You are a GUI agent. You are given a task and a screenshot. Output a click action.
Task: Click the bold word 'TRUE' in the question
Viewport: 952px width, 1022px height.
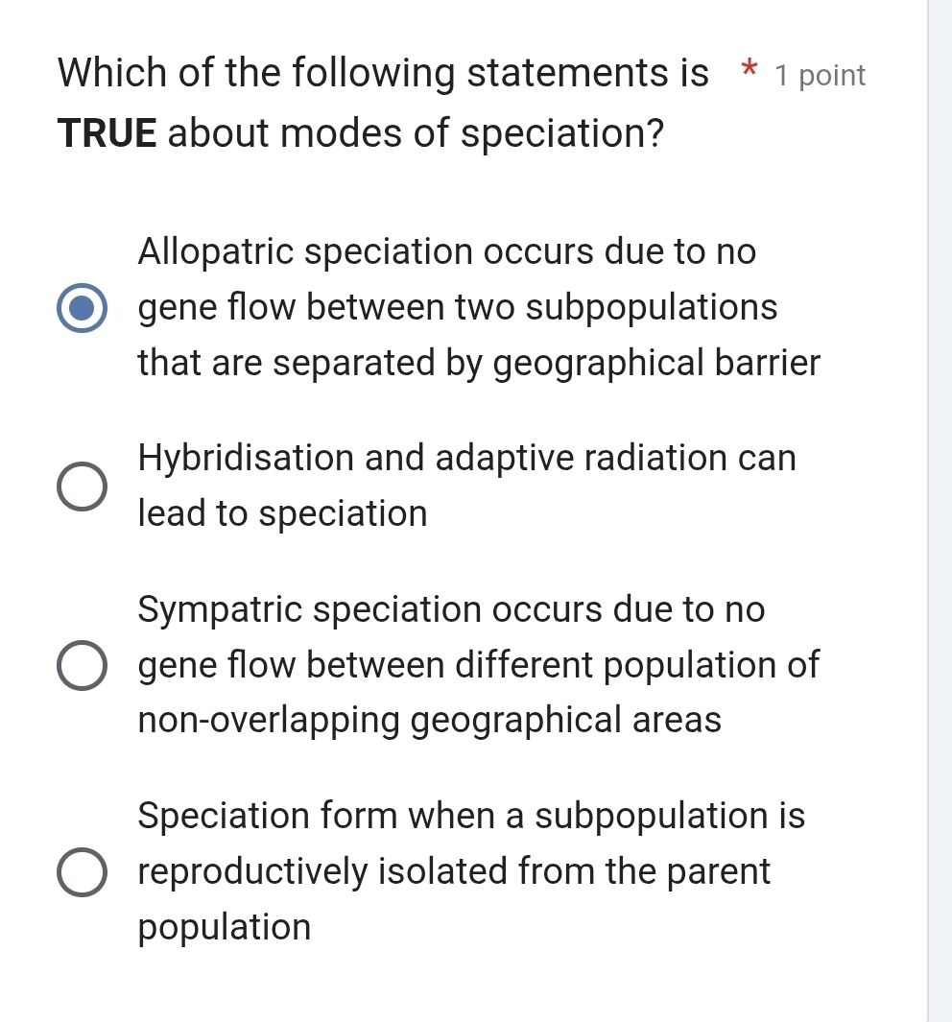click(105, 133)
